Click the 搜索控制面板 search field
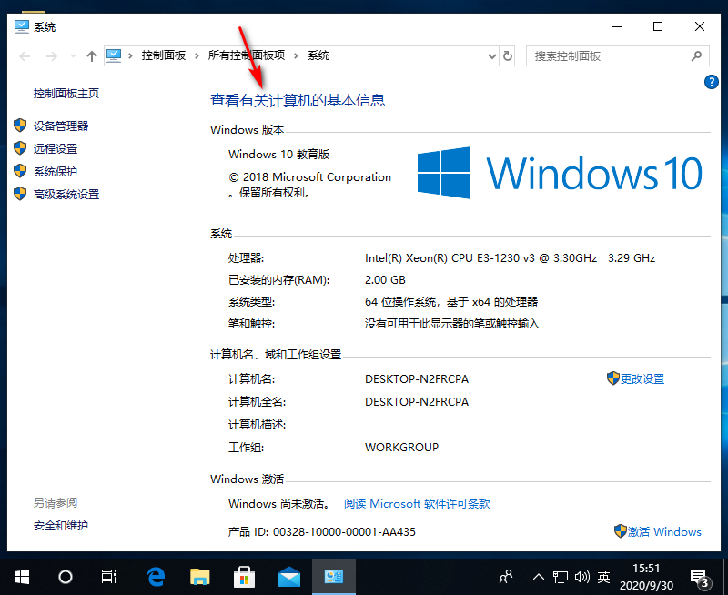 610,55
